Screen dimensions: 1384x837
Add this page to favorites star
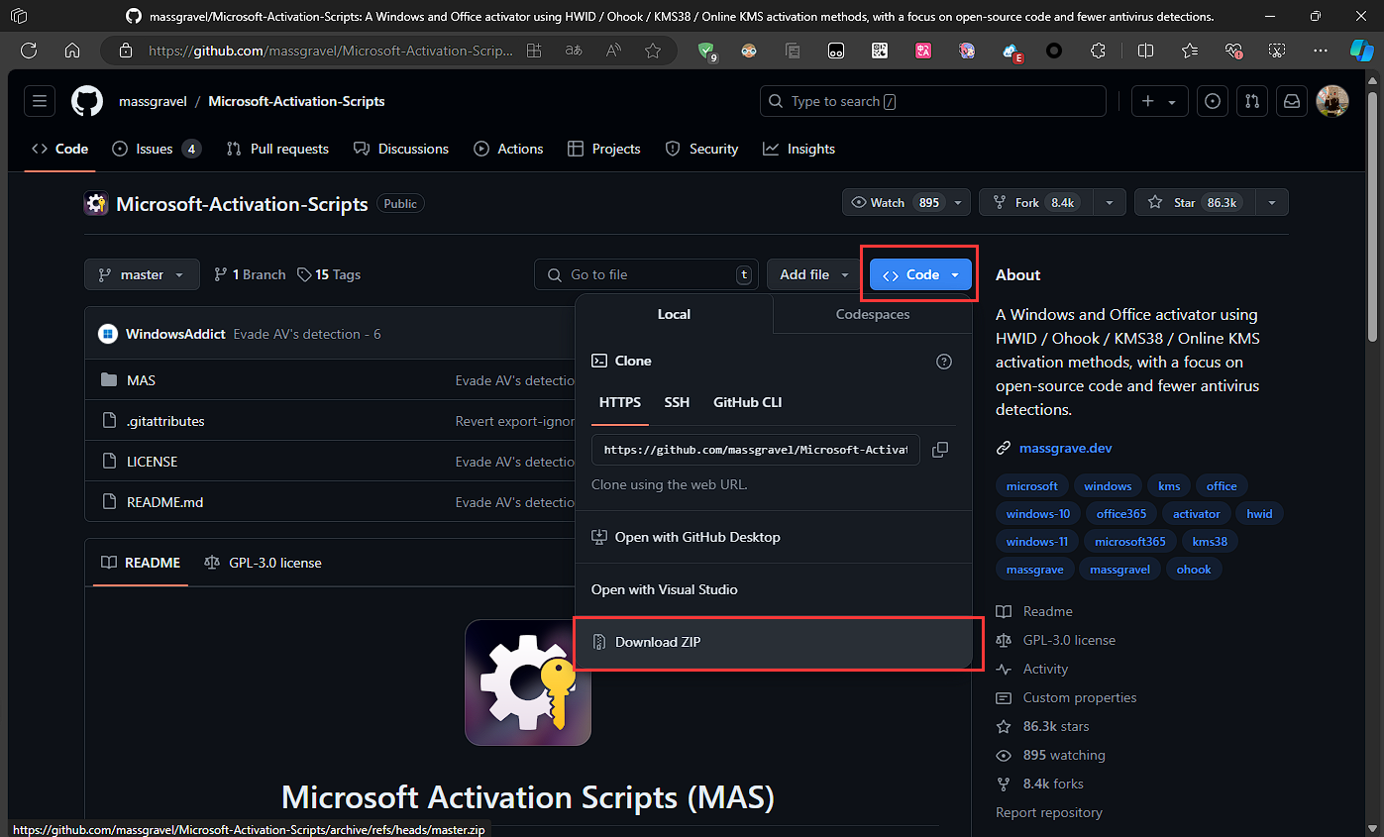pyautogui.click(x=653, y=51)
